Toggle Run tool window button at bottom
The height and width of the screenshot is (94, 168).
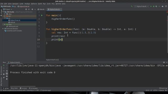[x=6, y=88]
